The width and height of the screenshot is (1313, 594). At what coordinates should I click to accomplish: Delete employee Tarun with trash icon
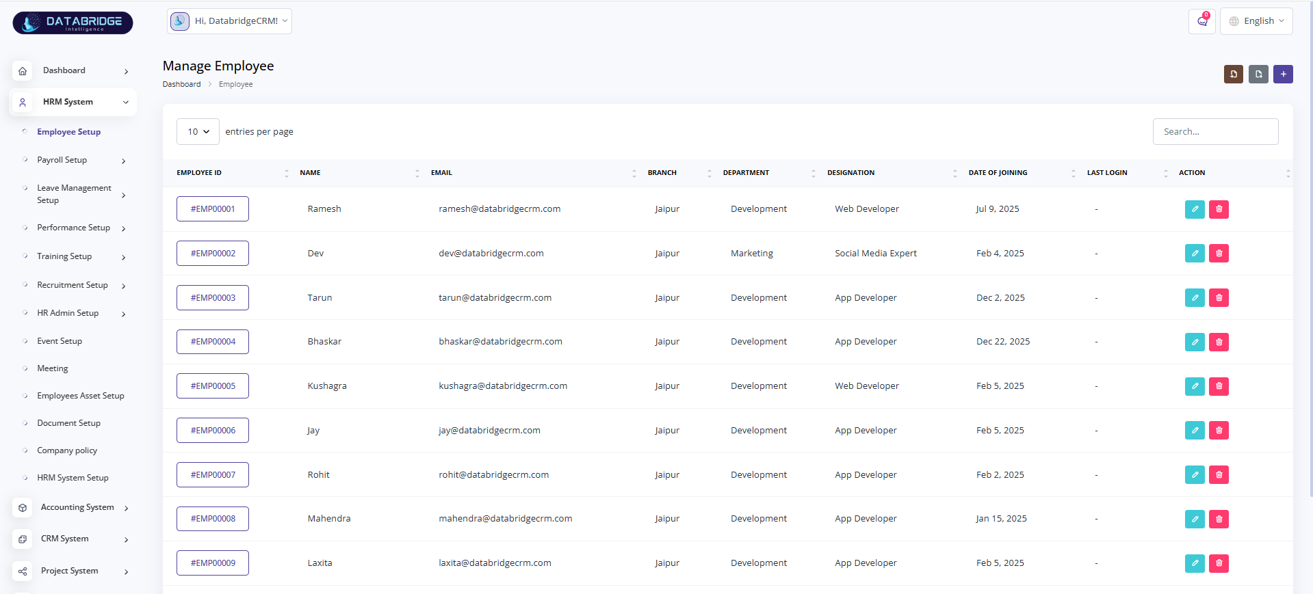(x=1219, y=298)
